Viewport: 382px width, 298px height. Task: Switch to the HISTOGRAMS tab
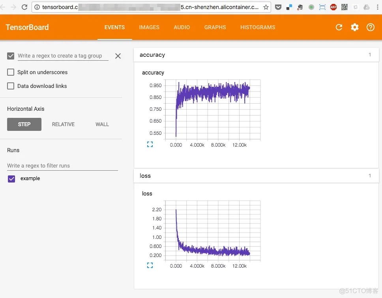pyautogui.click(x=258, y=27)
